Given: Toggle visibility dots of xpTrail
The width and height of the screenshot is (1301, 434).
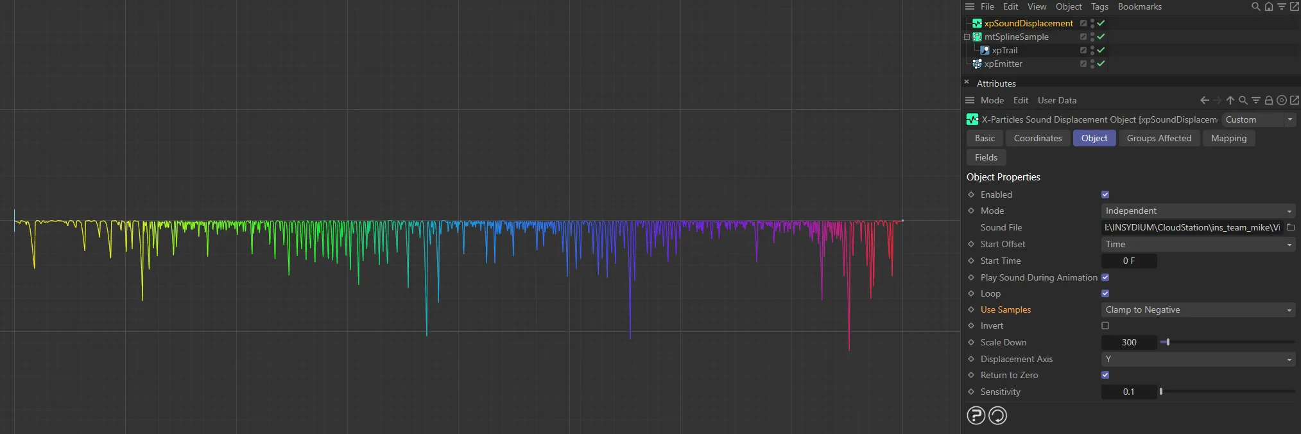Looking at the screenshot, I should pyautogui.click(x=1092, y=50).
